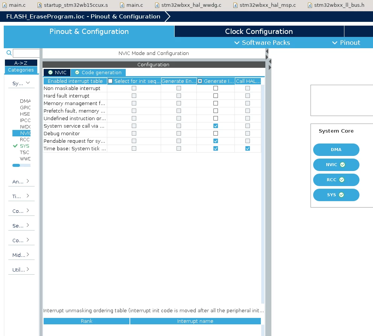Enable Generate IRQ handler for Hard fault interrupt
373x336 pixels.
coord(216,96)
